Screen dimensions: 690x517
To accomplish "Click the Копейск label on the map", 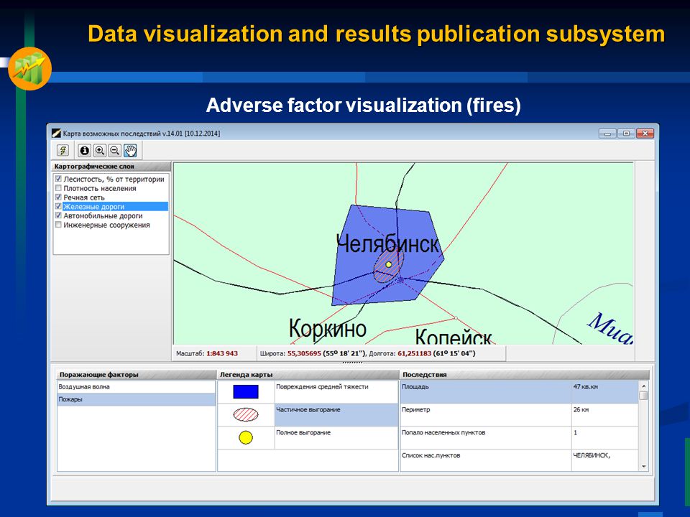I will point(454,336).
